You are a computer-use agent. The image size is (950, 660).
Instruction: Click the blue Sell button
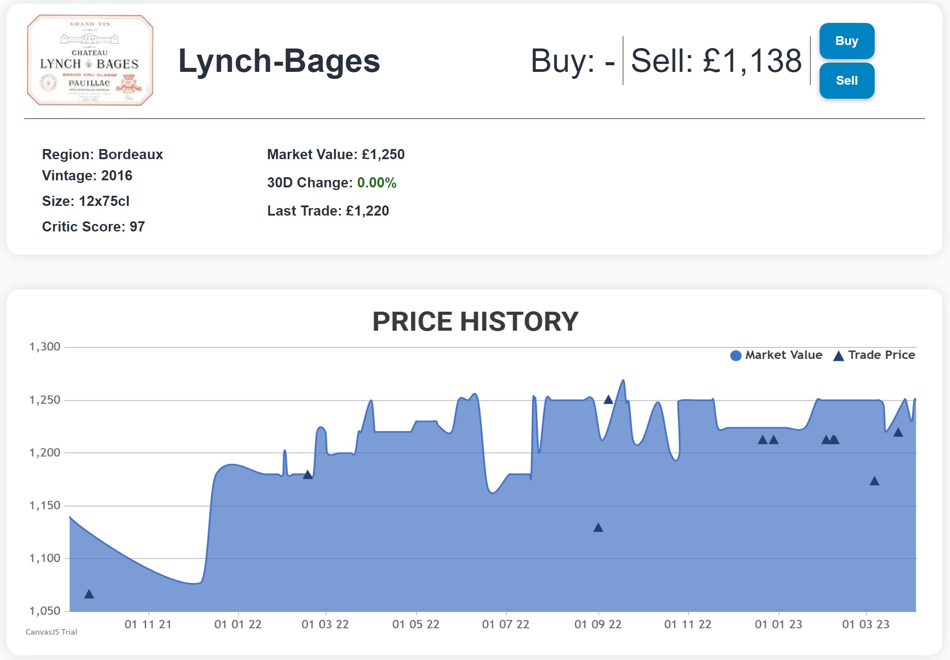(x=846, y=81)
